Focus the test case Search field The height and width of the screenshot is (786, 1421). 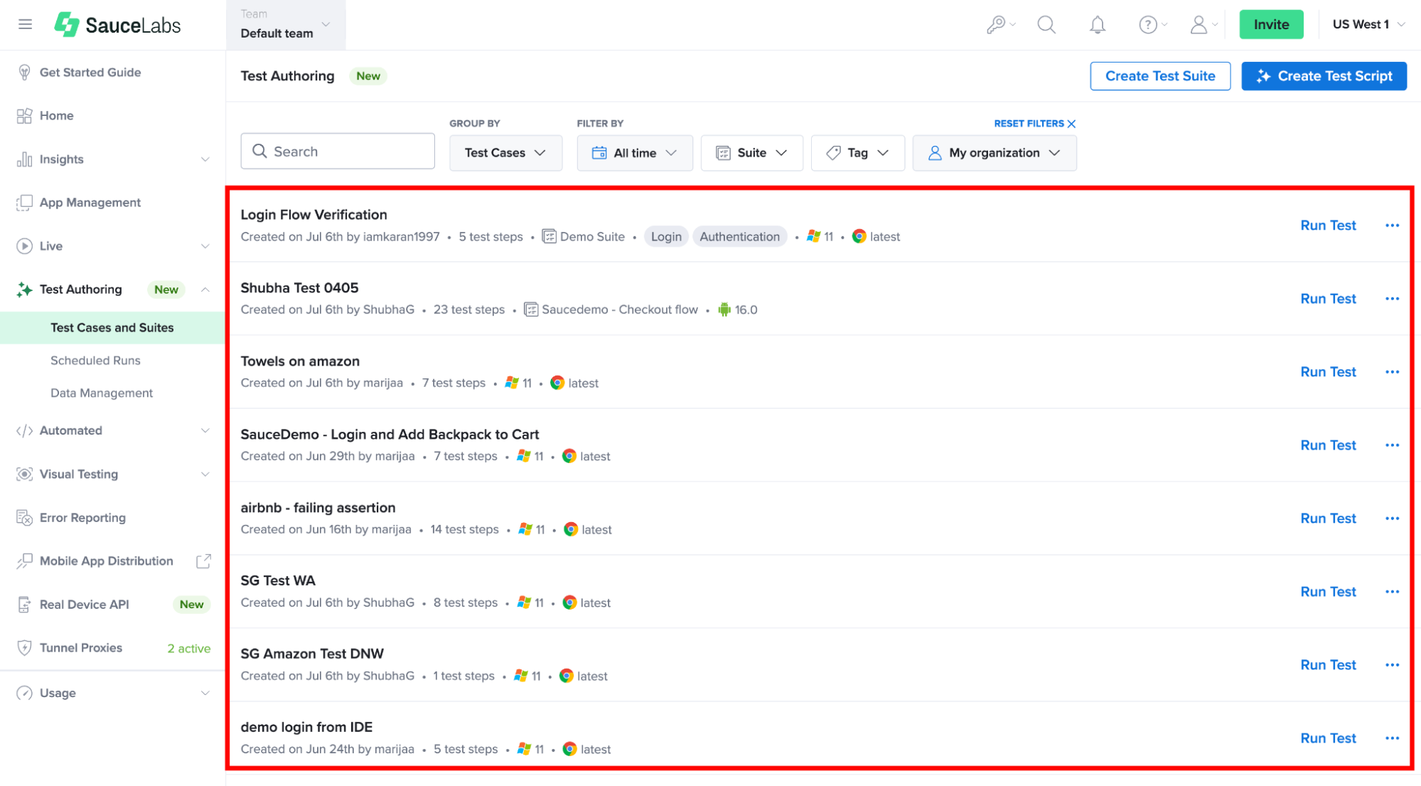tap(338, 152)
